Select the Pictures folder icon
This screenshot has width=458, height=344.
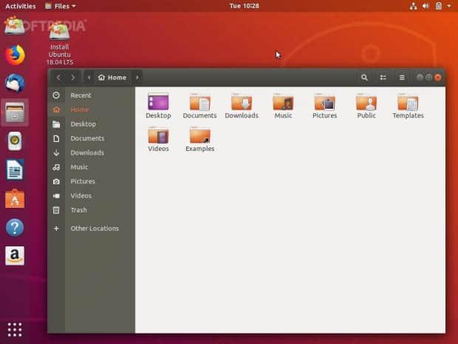point(324,104)
